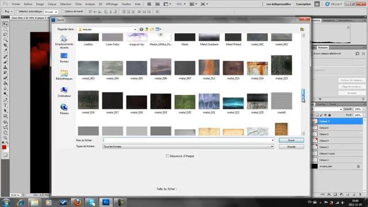Viewport: 368px width, 207px height.
Task: Open Ordinateur location in sidebar
Action: (64, 92)
